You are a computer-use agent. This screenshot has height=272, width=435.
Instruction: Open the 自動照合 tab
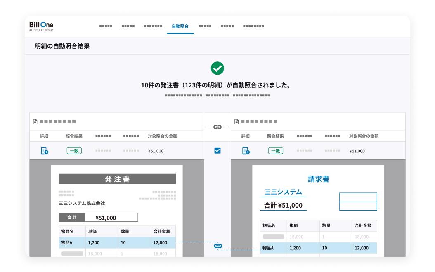coord(180,26)
